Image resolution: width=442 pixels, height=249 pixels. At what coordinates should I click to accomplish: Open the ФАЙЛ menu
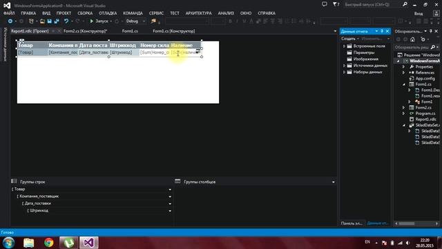9,13
